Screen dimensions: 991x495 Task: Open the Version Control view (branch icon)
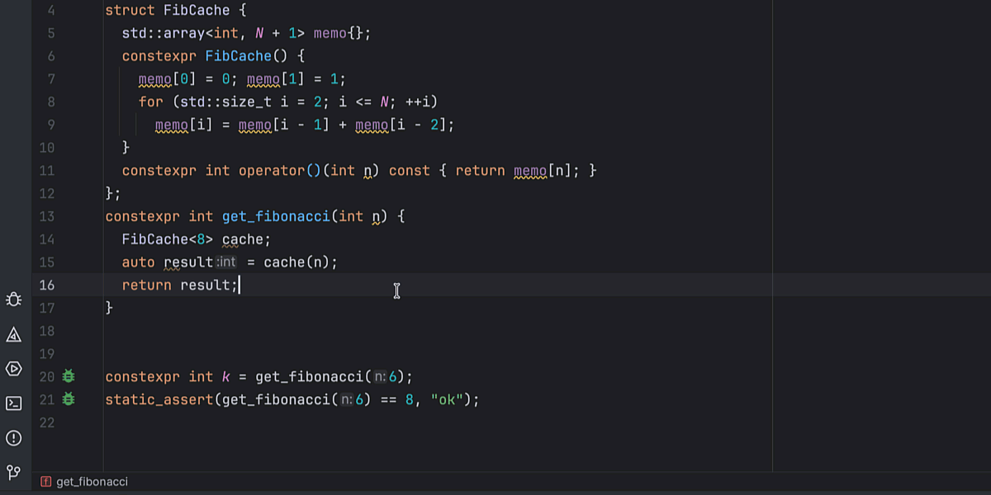13,473
